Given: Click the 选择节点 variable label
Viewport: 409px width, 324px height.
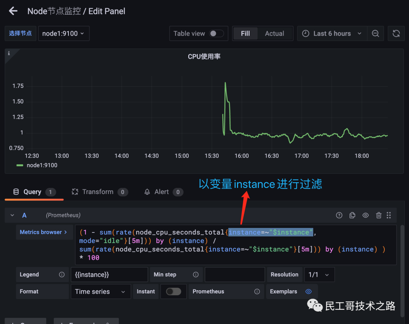Looking at the screenshot, I should click(20, 33).
